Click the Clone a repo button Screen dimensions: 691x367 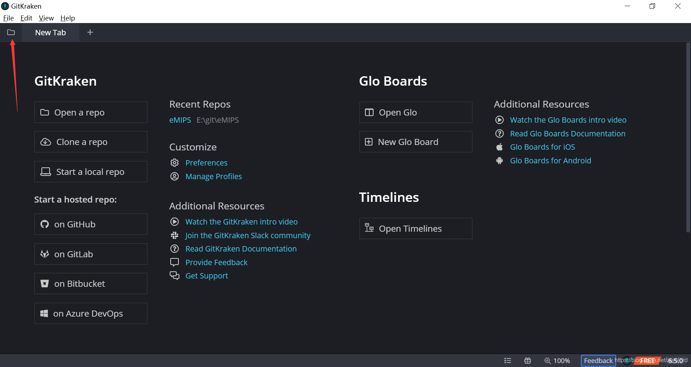tap(91, 142)
